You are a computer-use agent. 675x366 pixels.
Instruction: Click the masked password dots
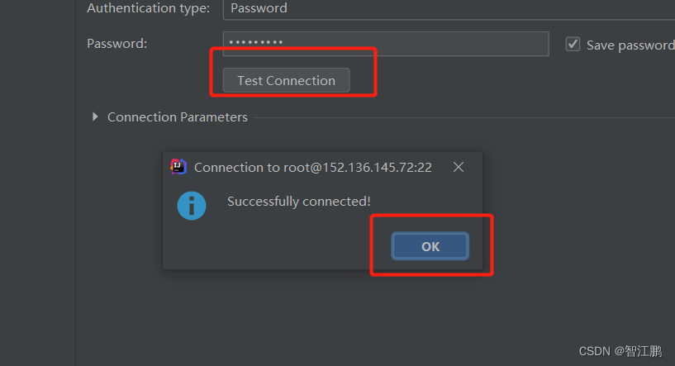tap(256, 42)
